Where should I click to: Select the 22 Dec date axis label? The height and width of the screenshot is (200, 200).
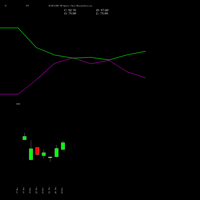coord(36,190)
